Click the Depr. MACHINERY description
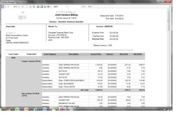The height and width of the screenshot is (132, 176). 66,84
